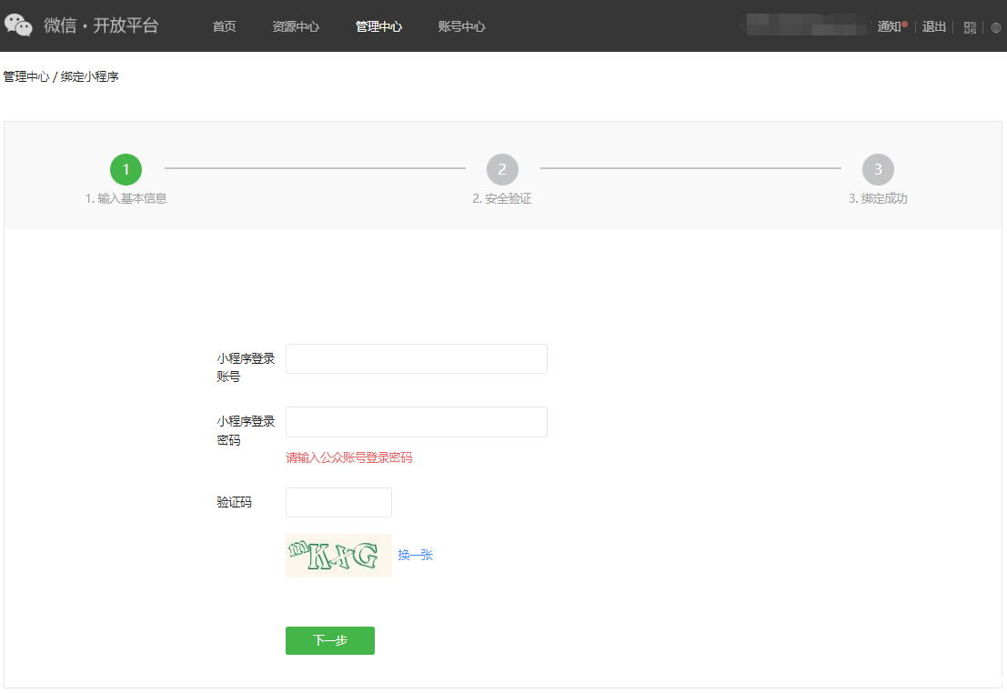Click the globe language icon

[996, 27]
